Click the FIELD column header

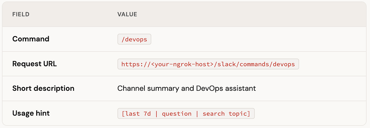[x=21, y=15]
